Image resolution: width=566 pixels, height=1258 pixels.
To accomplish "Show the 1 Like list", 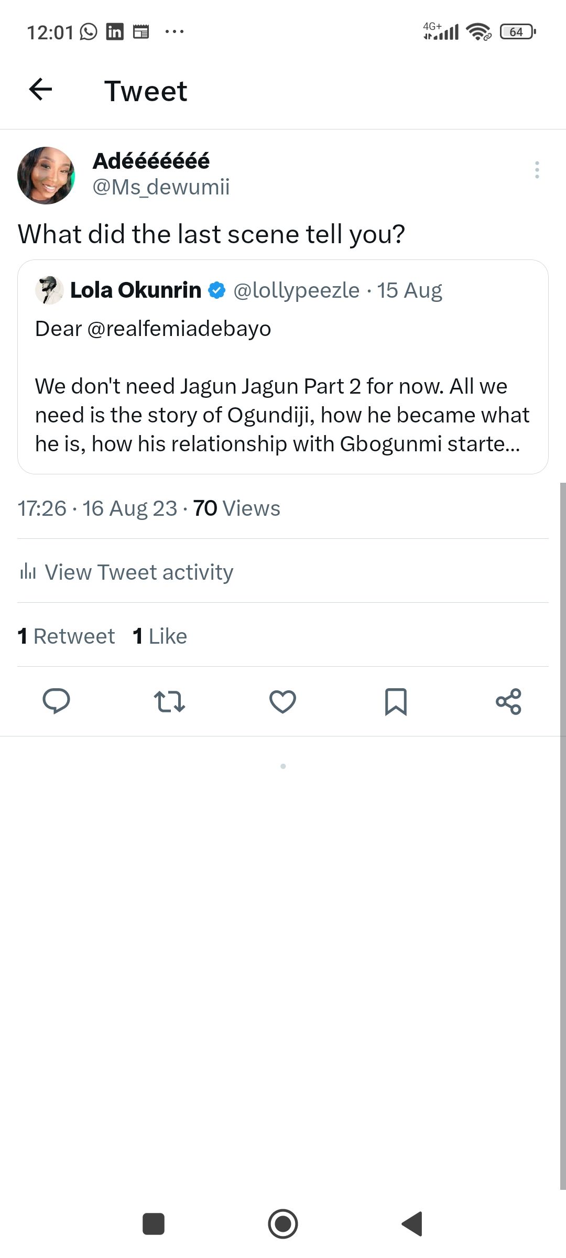I will (x=160, y=636).
